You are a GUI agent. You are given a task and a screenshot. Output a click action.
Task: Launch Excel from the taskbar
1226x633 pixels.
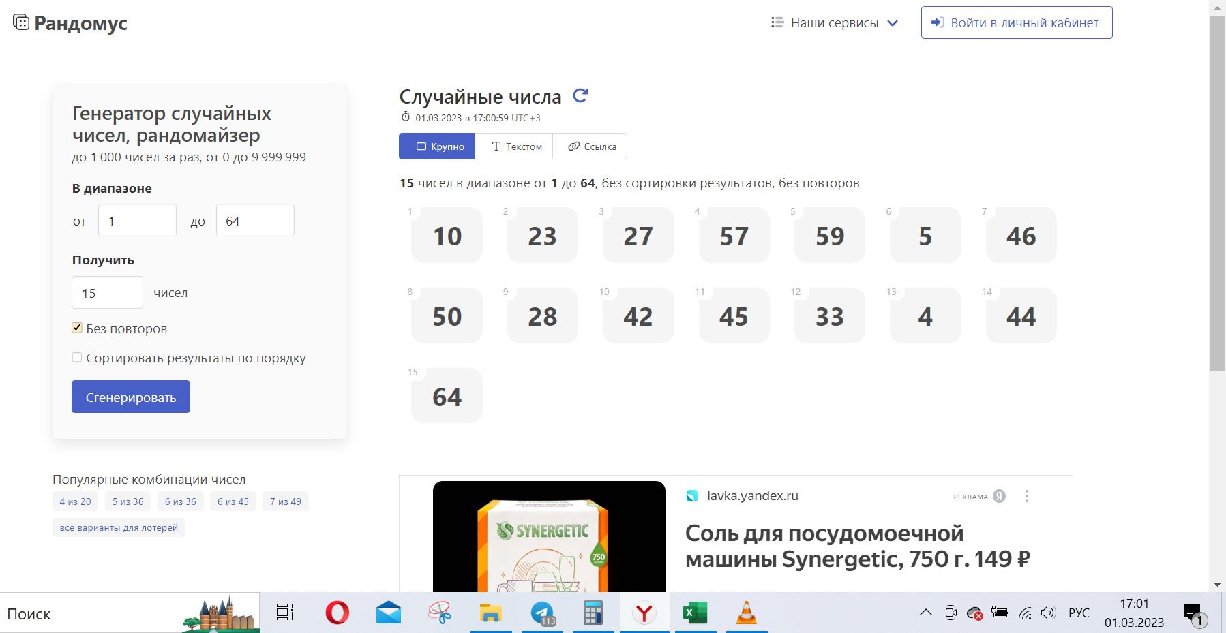[x=695, y=613]
